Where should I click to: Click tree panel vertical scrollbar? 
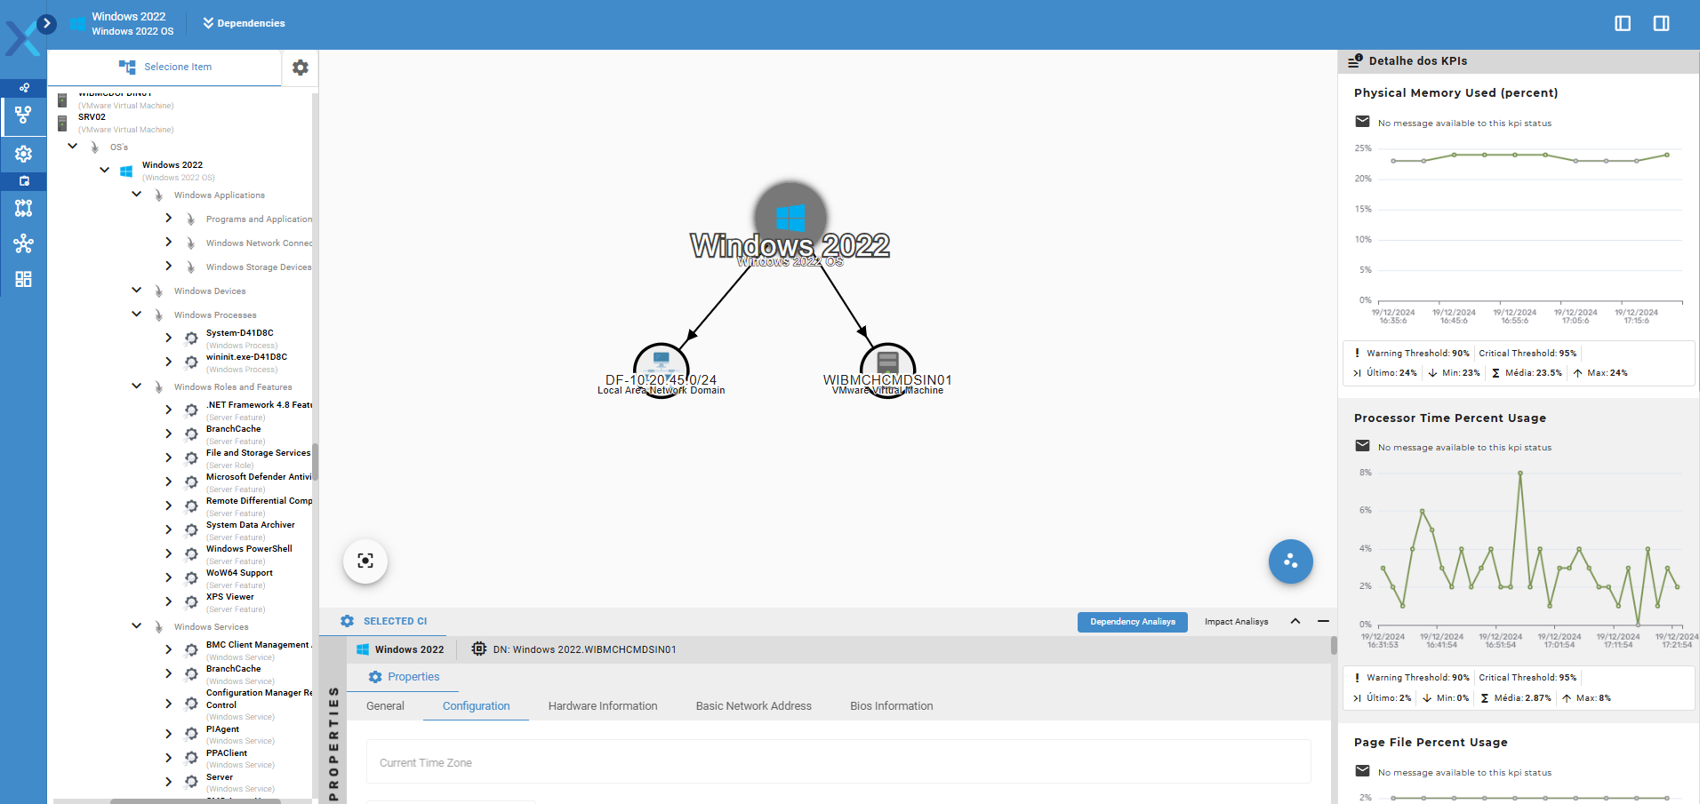pos(316,461)
